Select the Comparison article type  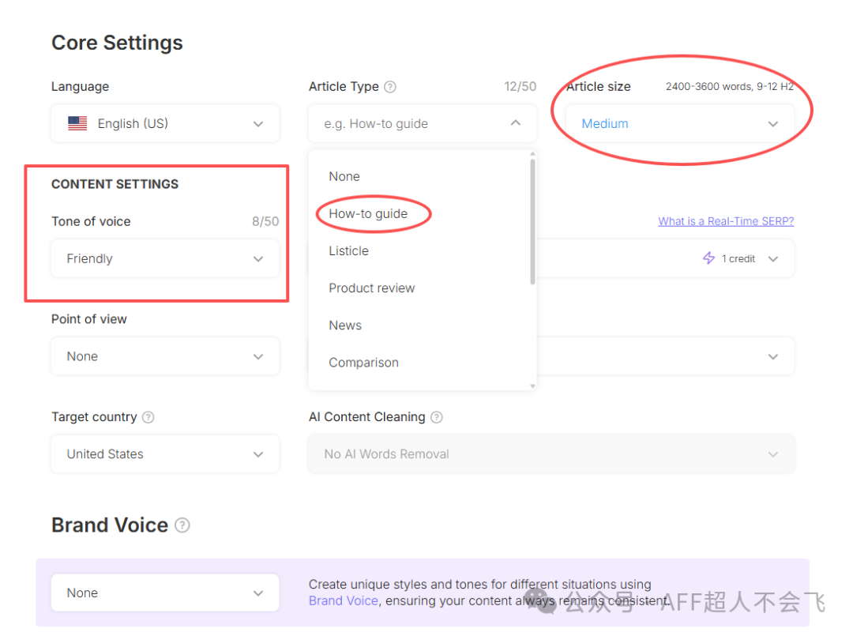tap(363, 363)
